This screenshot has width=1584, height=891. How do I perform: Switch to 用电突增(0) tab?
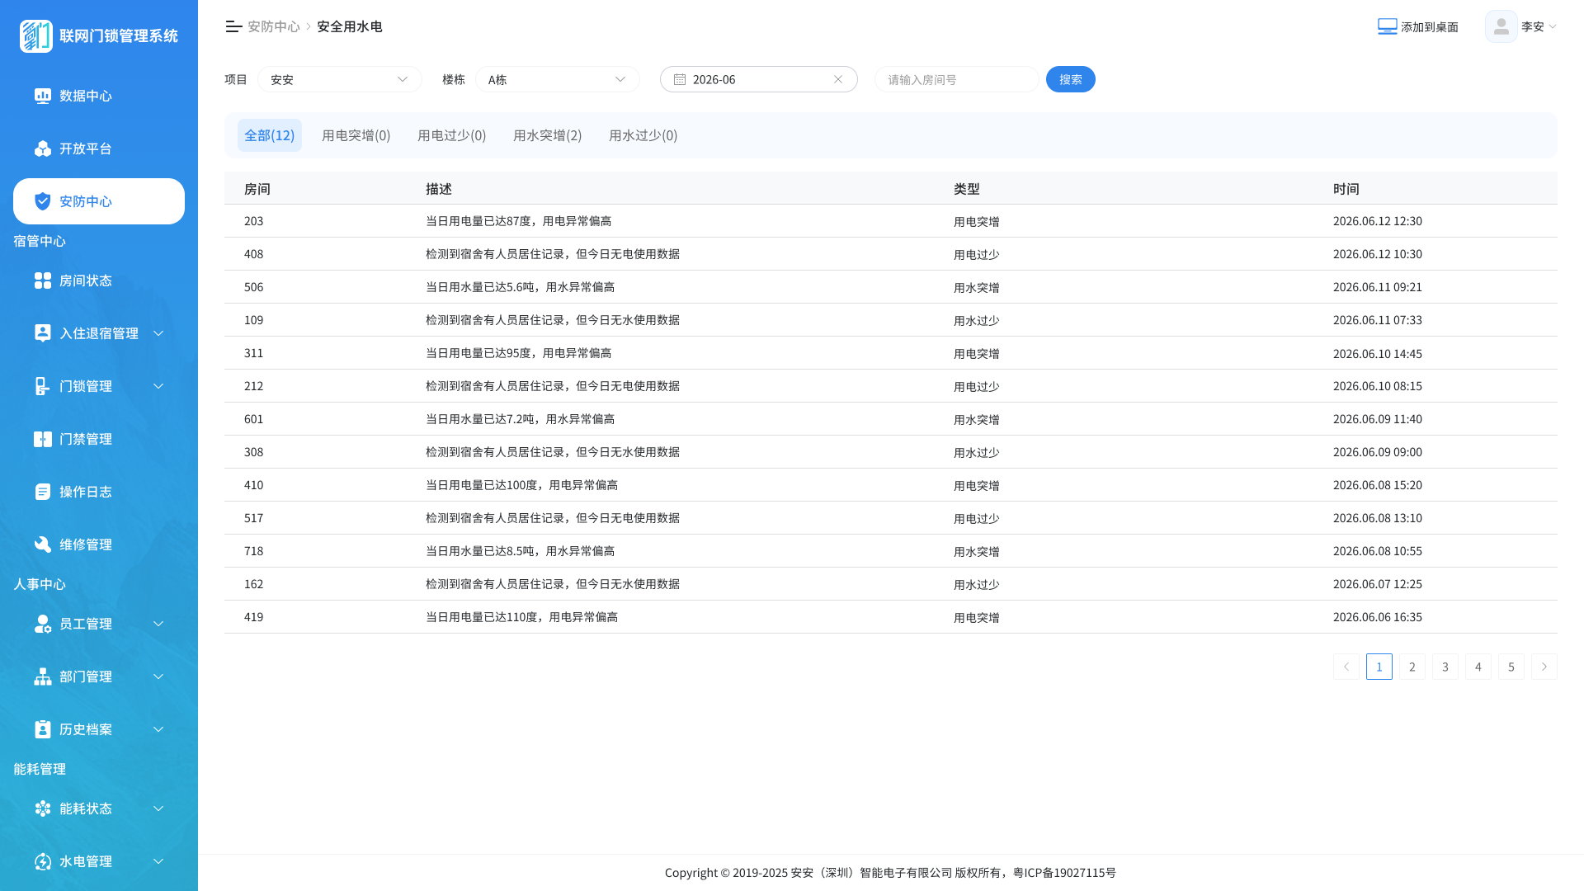356,135
